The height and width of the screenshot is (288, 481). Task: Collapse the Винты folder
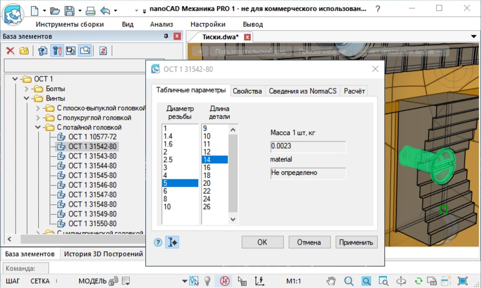(x=26, y=98)
